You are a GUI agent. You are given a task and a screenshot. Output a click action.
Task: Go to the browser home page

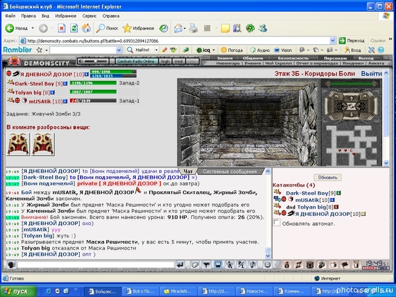click(x=86, y=28)
